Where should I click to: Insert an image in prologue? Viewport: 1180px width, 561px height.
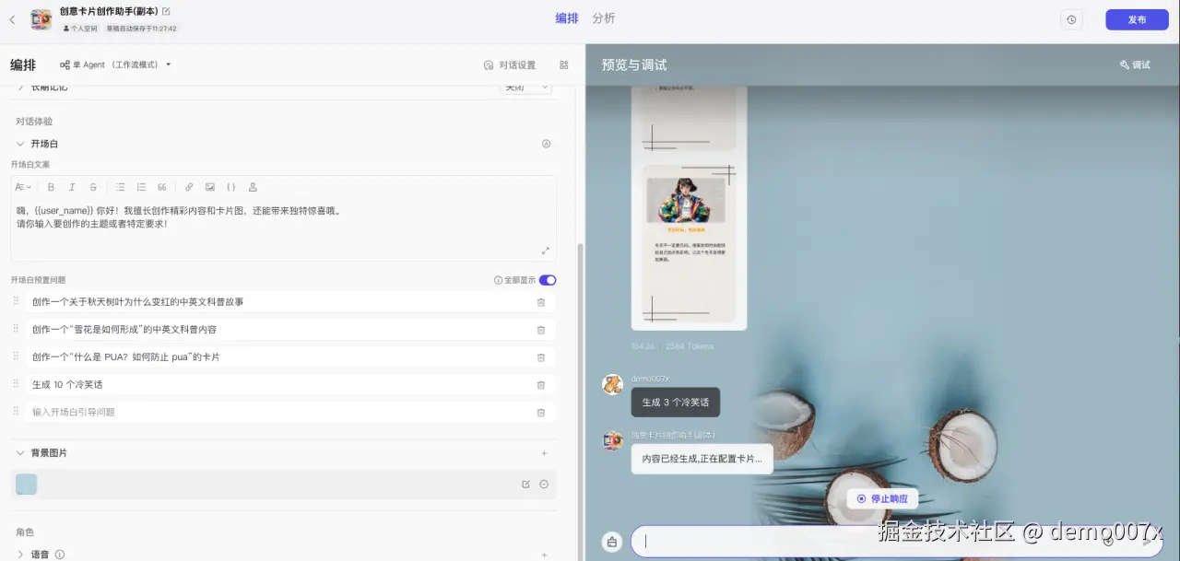point(210,187)
